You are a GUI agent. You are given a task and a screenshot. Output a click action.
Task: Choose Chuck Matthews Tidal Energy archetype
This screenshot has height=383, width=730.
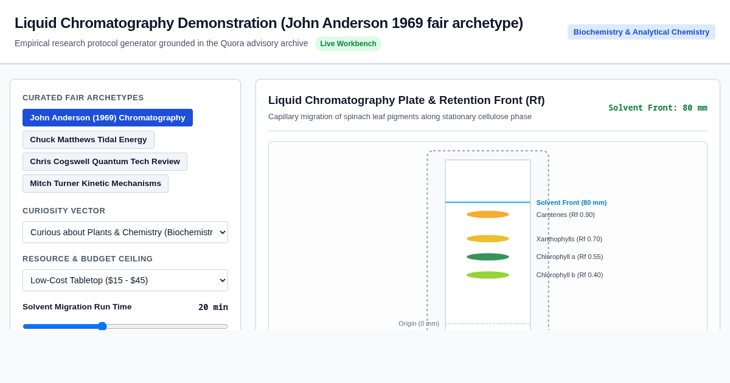pyautogui.click(x=88, y=140)
